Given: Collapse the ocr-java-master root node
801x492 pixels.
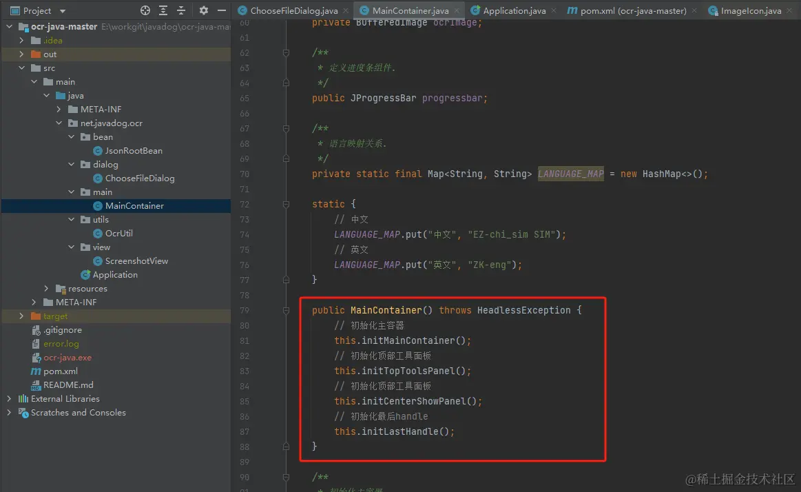Looking at the screenshot, I should click(x=9, y=26).
